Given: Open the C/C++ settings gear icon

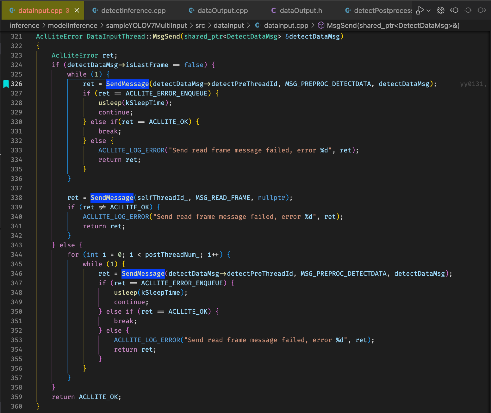Looking at the screenshot, I should [440, 10].
